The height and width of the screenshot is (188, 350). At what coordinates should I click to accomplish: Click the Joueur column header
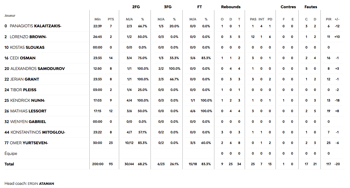[x=10, y=16]
